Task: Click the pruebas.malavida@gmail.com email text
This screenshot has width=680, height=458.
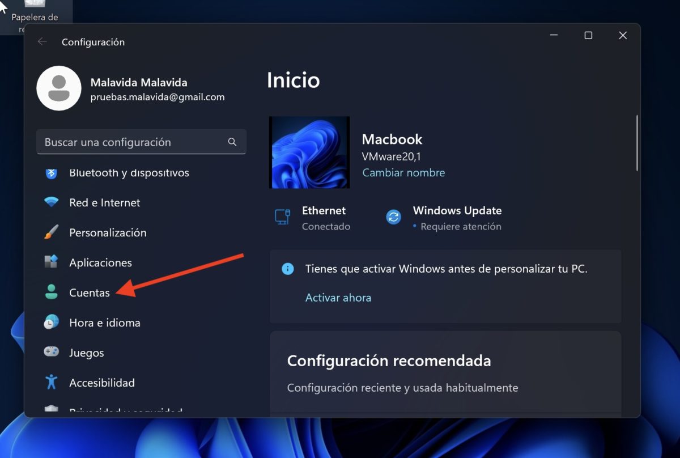Action: coord(158,97)
